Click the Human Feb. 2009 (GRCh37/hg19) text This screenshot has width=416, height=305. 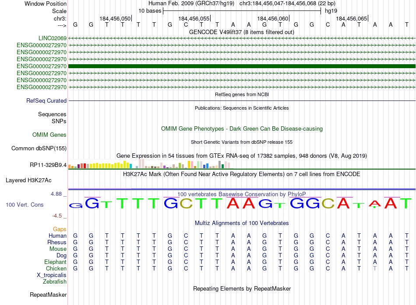click(191, 3)
